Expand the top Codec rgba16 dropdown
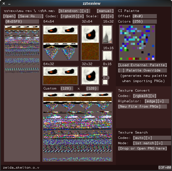 pyautogui.click(x=81, y=16)
